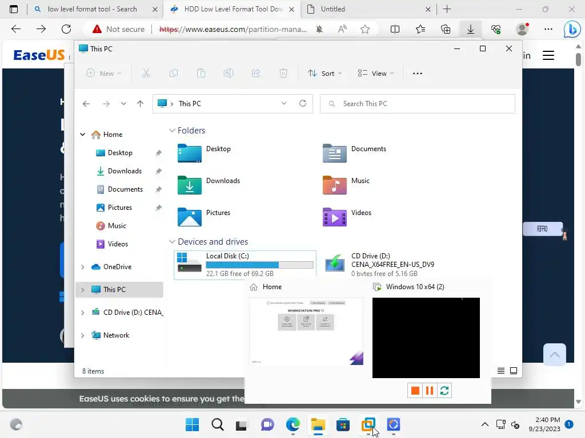Open the EaseUS hamburger menu
The height and width of the screenshot is (438, 585).
click(548, 55)
